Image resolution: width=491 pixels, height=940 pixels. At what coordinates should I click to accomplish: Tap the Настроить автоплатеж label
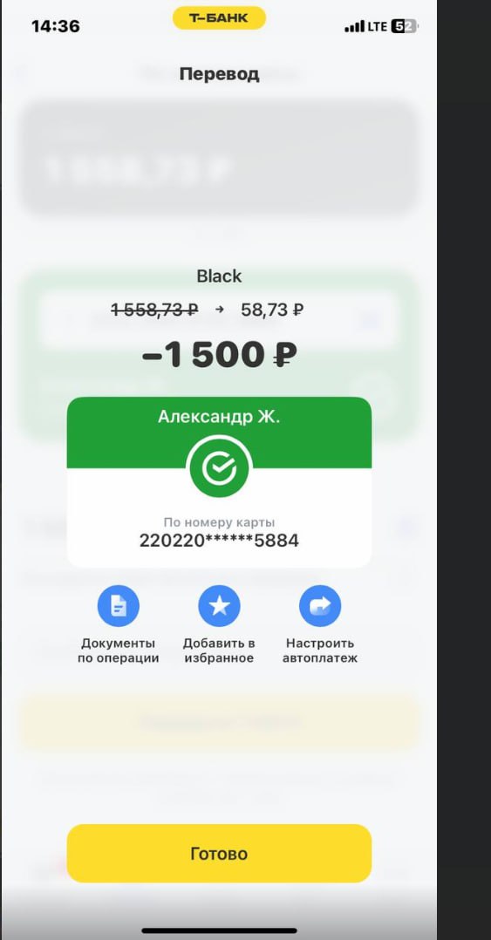click(x=321, y=651)
